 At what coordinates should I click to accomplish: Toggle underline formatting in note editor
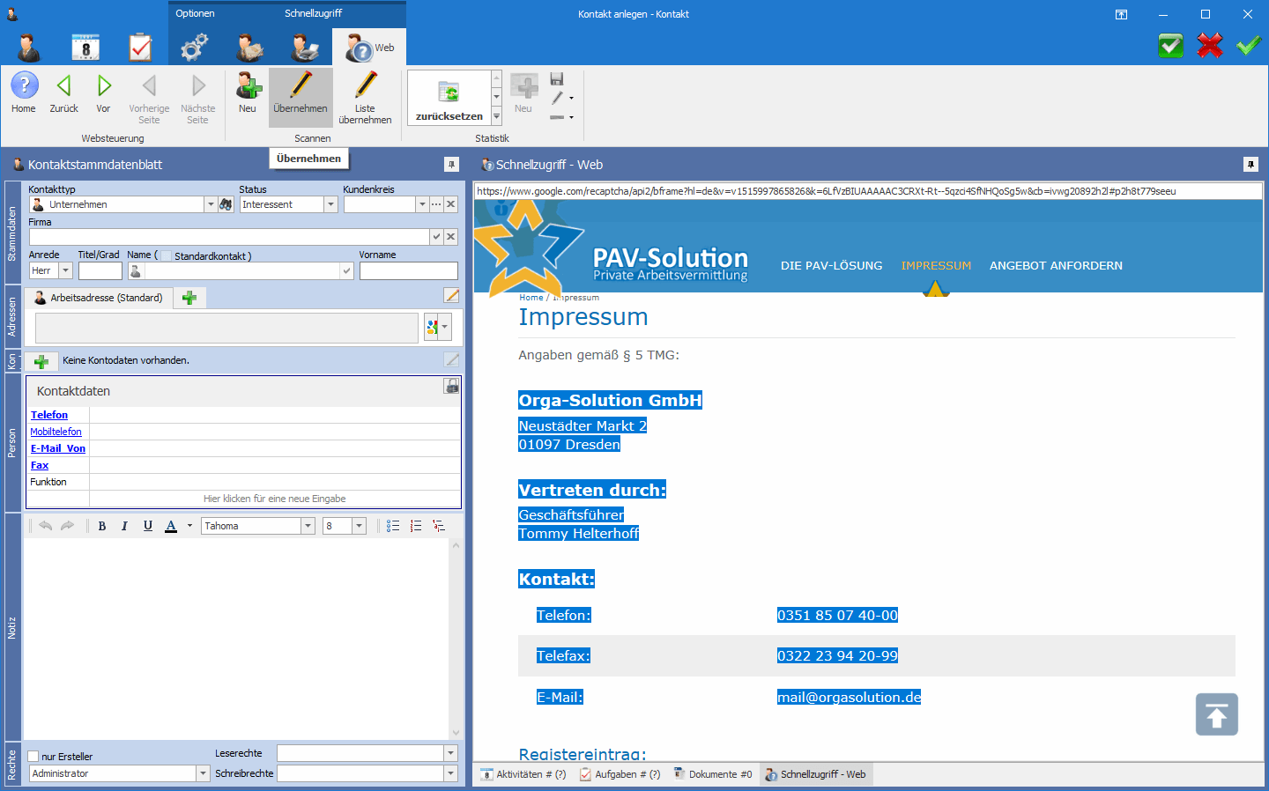[148, 526]
